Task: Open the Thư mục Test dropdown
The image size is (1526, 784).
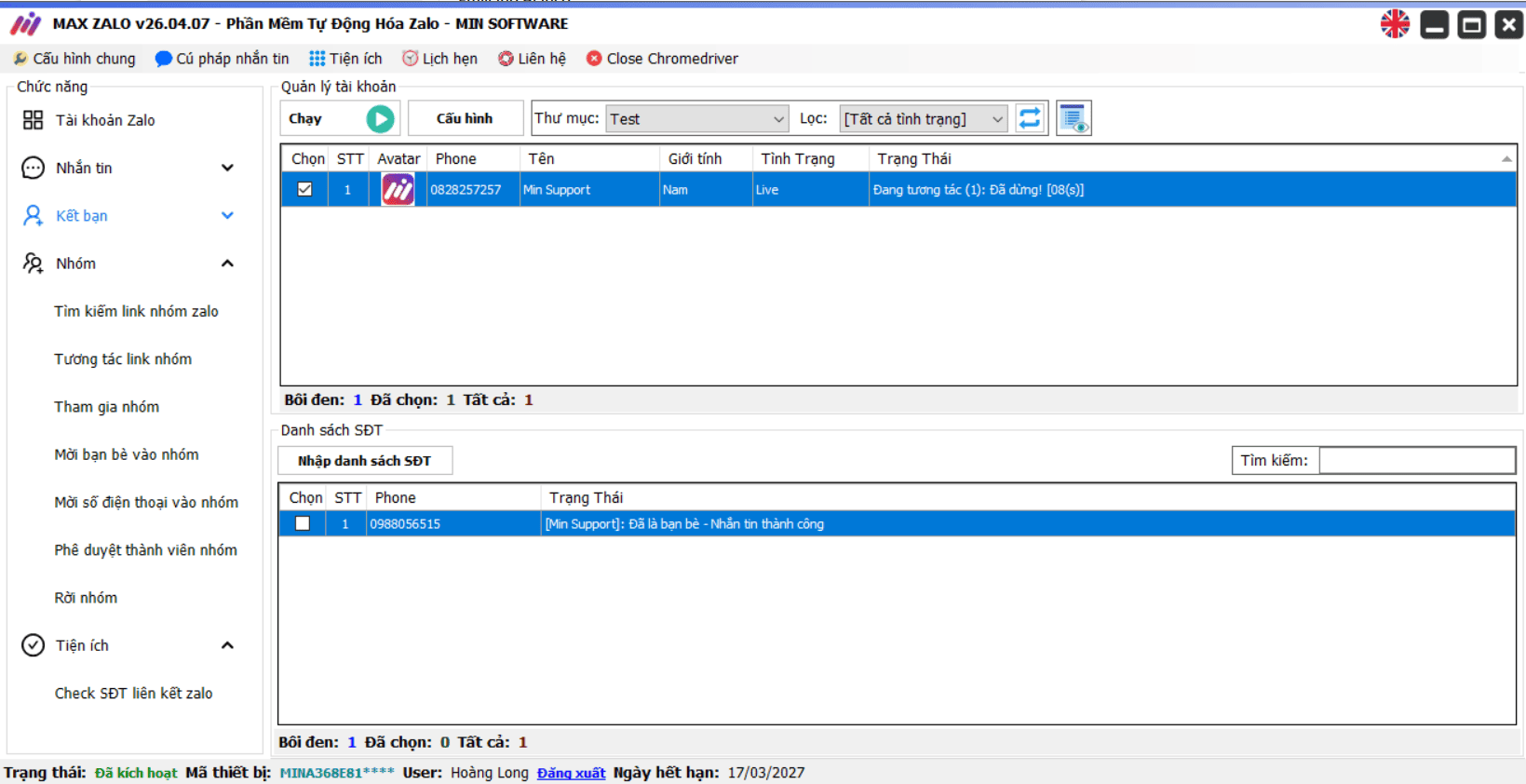Action: pos(697,119)
